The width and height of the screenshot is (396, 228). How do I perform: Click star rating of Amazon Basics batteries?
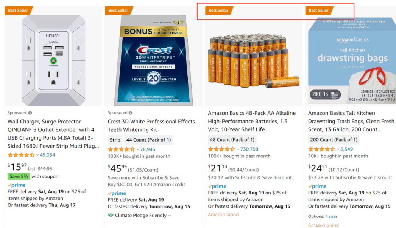point(221,149)
